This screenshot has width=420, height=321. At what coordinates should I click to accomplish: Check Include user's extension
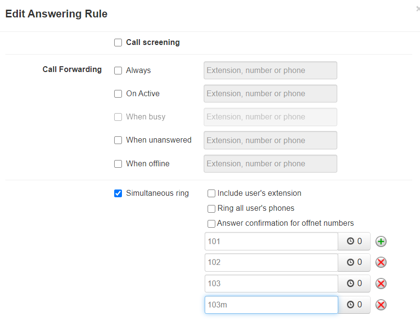pos(211,193)
